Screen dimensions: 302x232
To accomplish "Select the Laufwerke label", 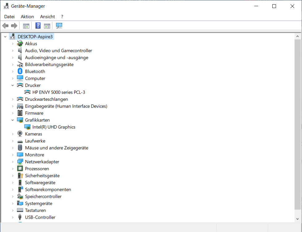I will [35, 141].
